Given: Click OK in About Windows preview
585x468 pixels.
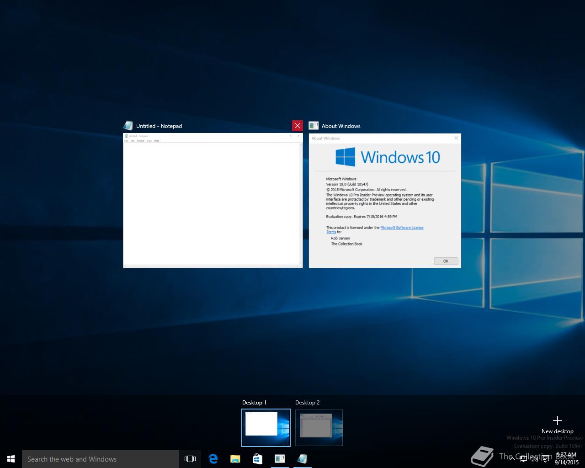Looking at the screenshot, I should tap(446, 261).
